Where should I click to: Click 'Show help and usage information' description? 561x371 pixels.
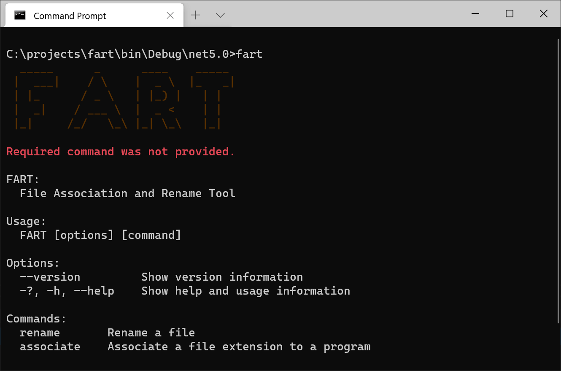245,291
